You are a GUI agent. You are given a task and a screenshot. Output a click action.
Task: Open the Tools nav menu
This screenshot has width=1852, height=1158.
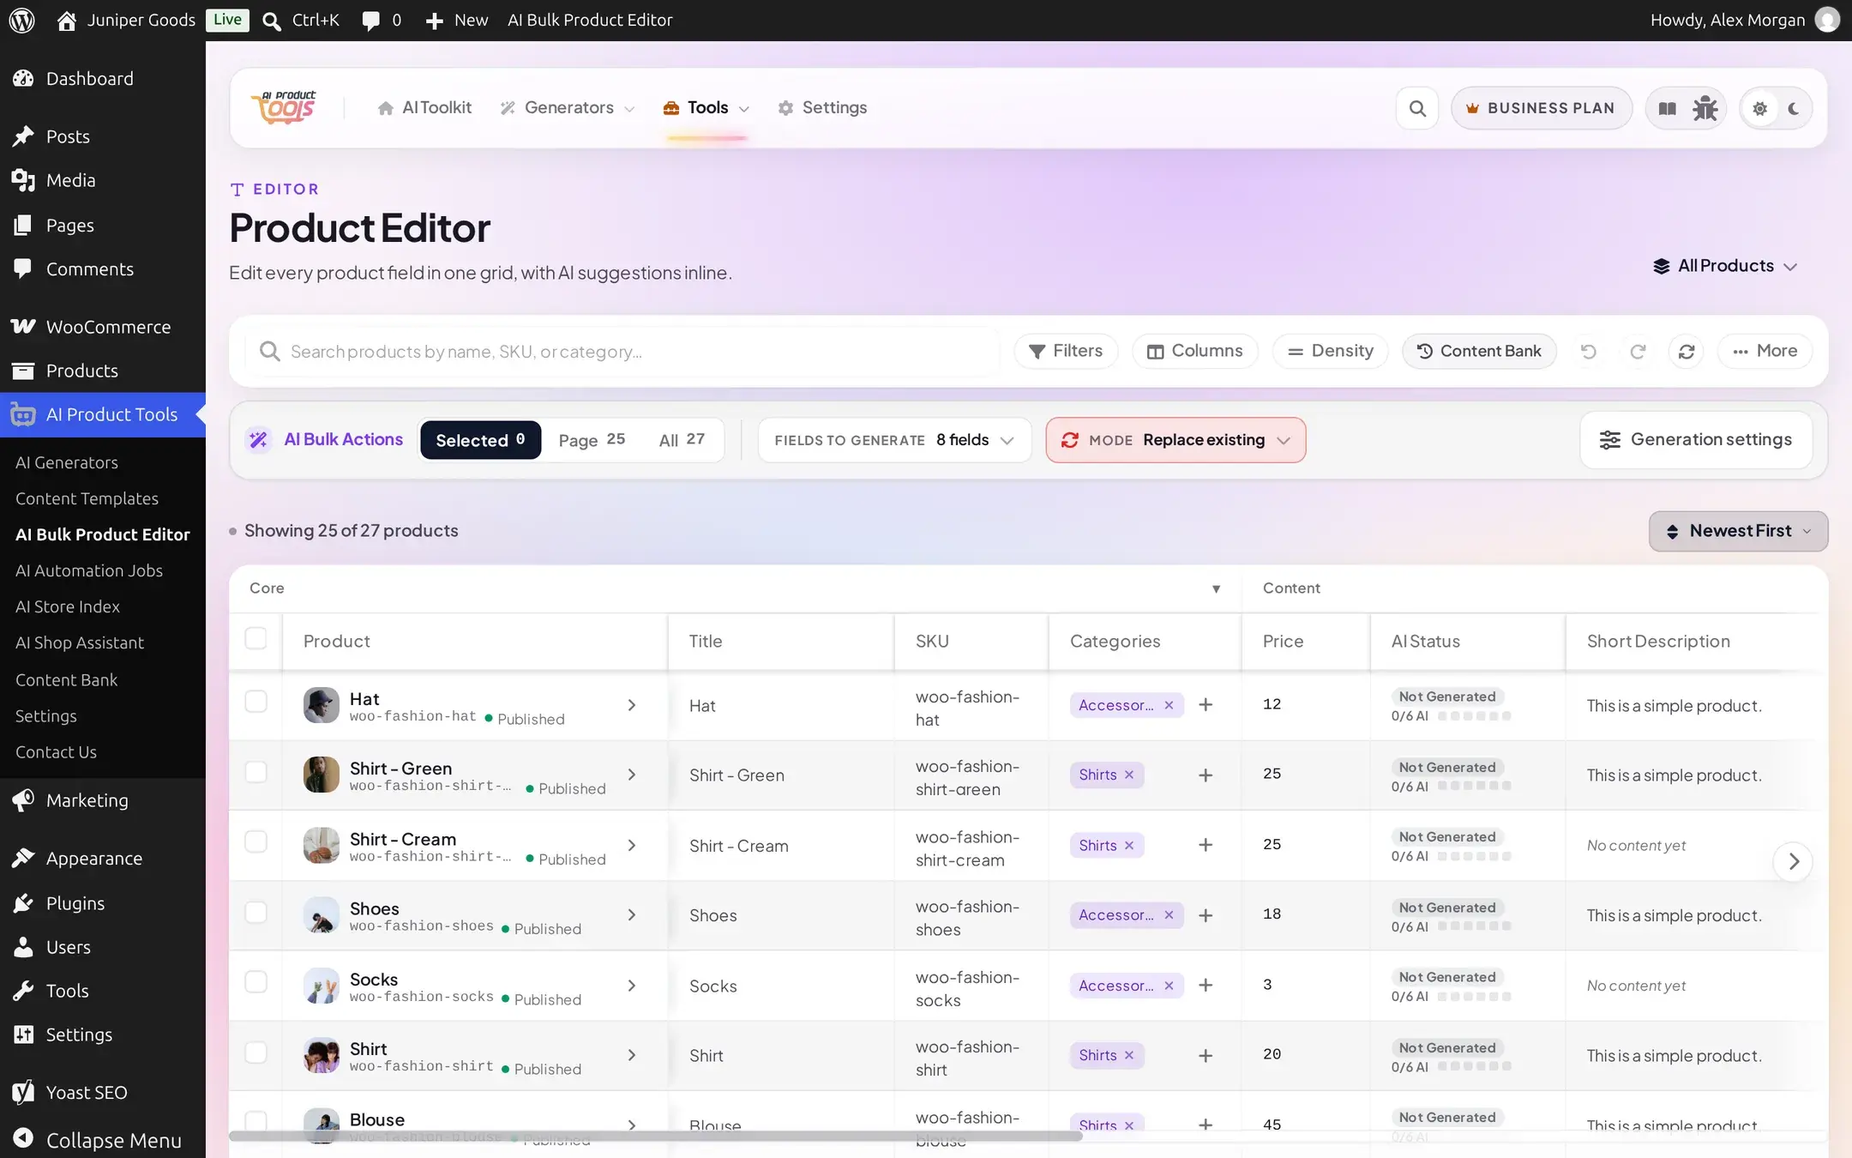(707, 108)
